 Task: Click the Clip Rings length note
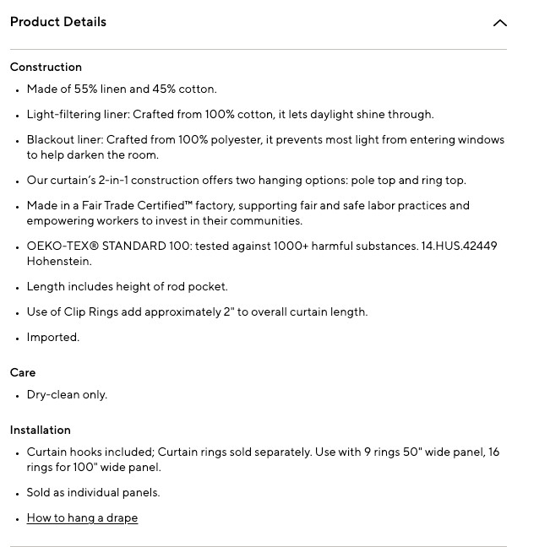point(197,311)
